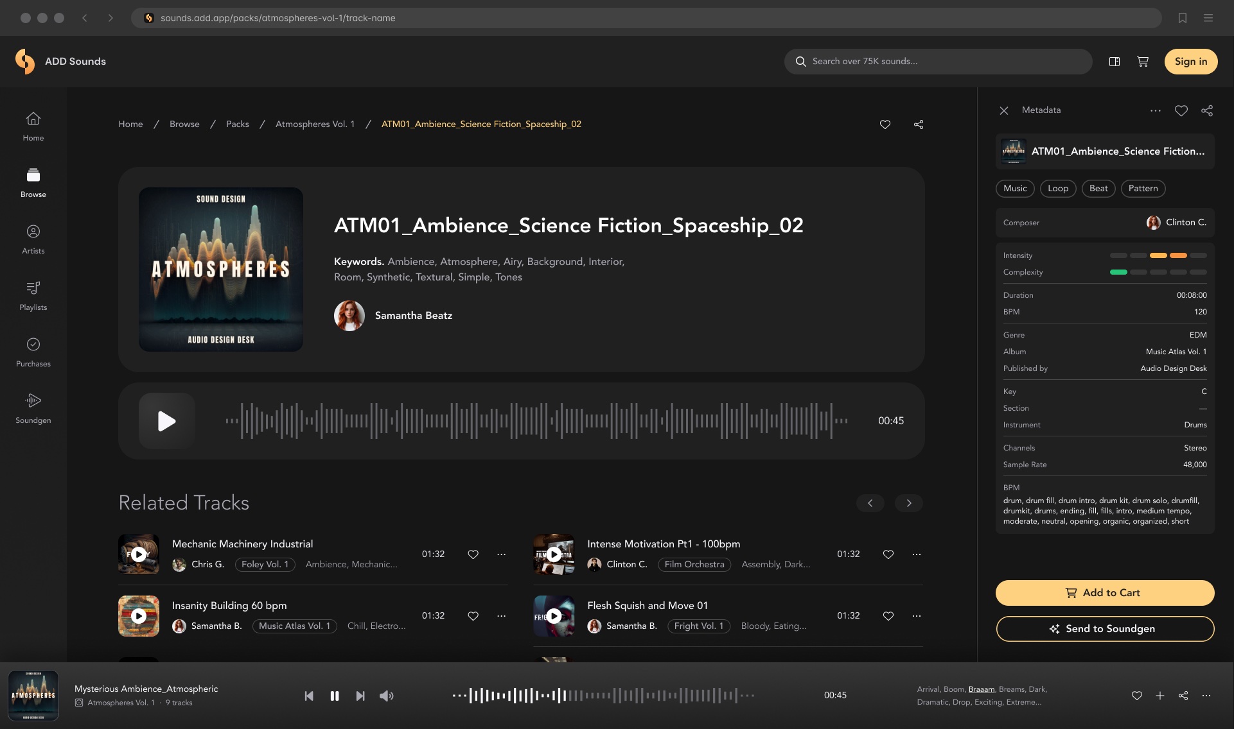Open the more options menu in the metadata panel
This screenshot has width=1234, height=729.
[x=1155, y=110]
